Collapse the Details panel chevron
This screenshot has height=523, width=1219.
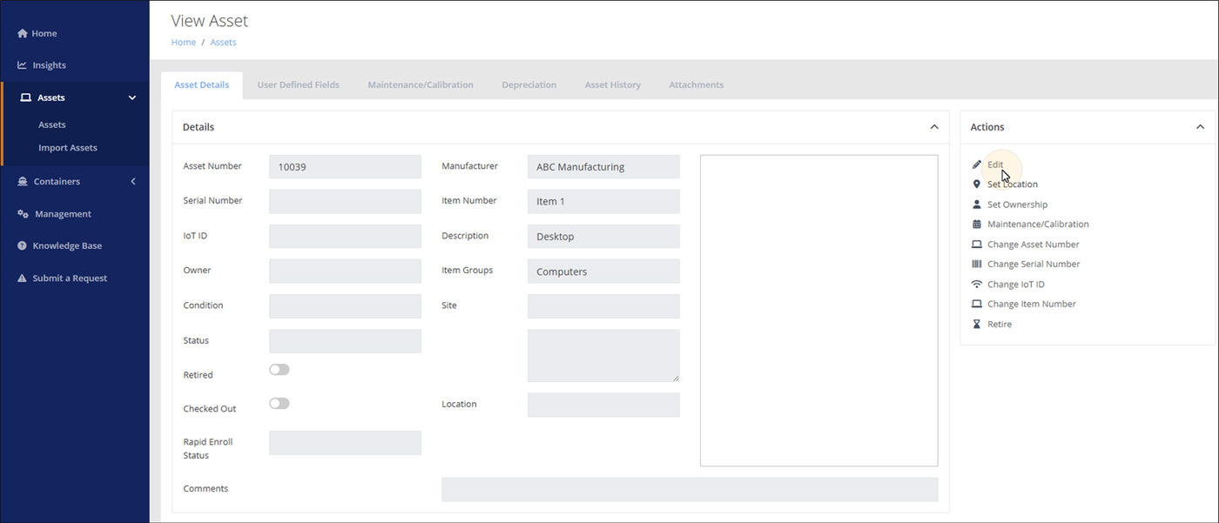pos(934,127)
